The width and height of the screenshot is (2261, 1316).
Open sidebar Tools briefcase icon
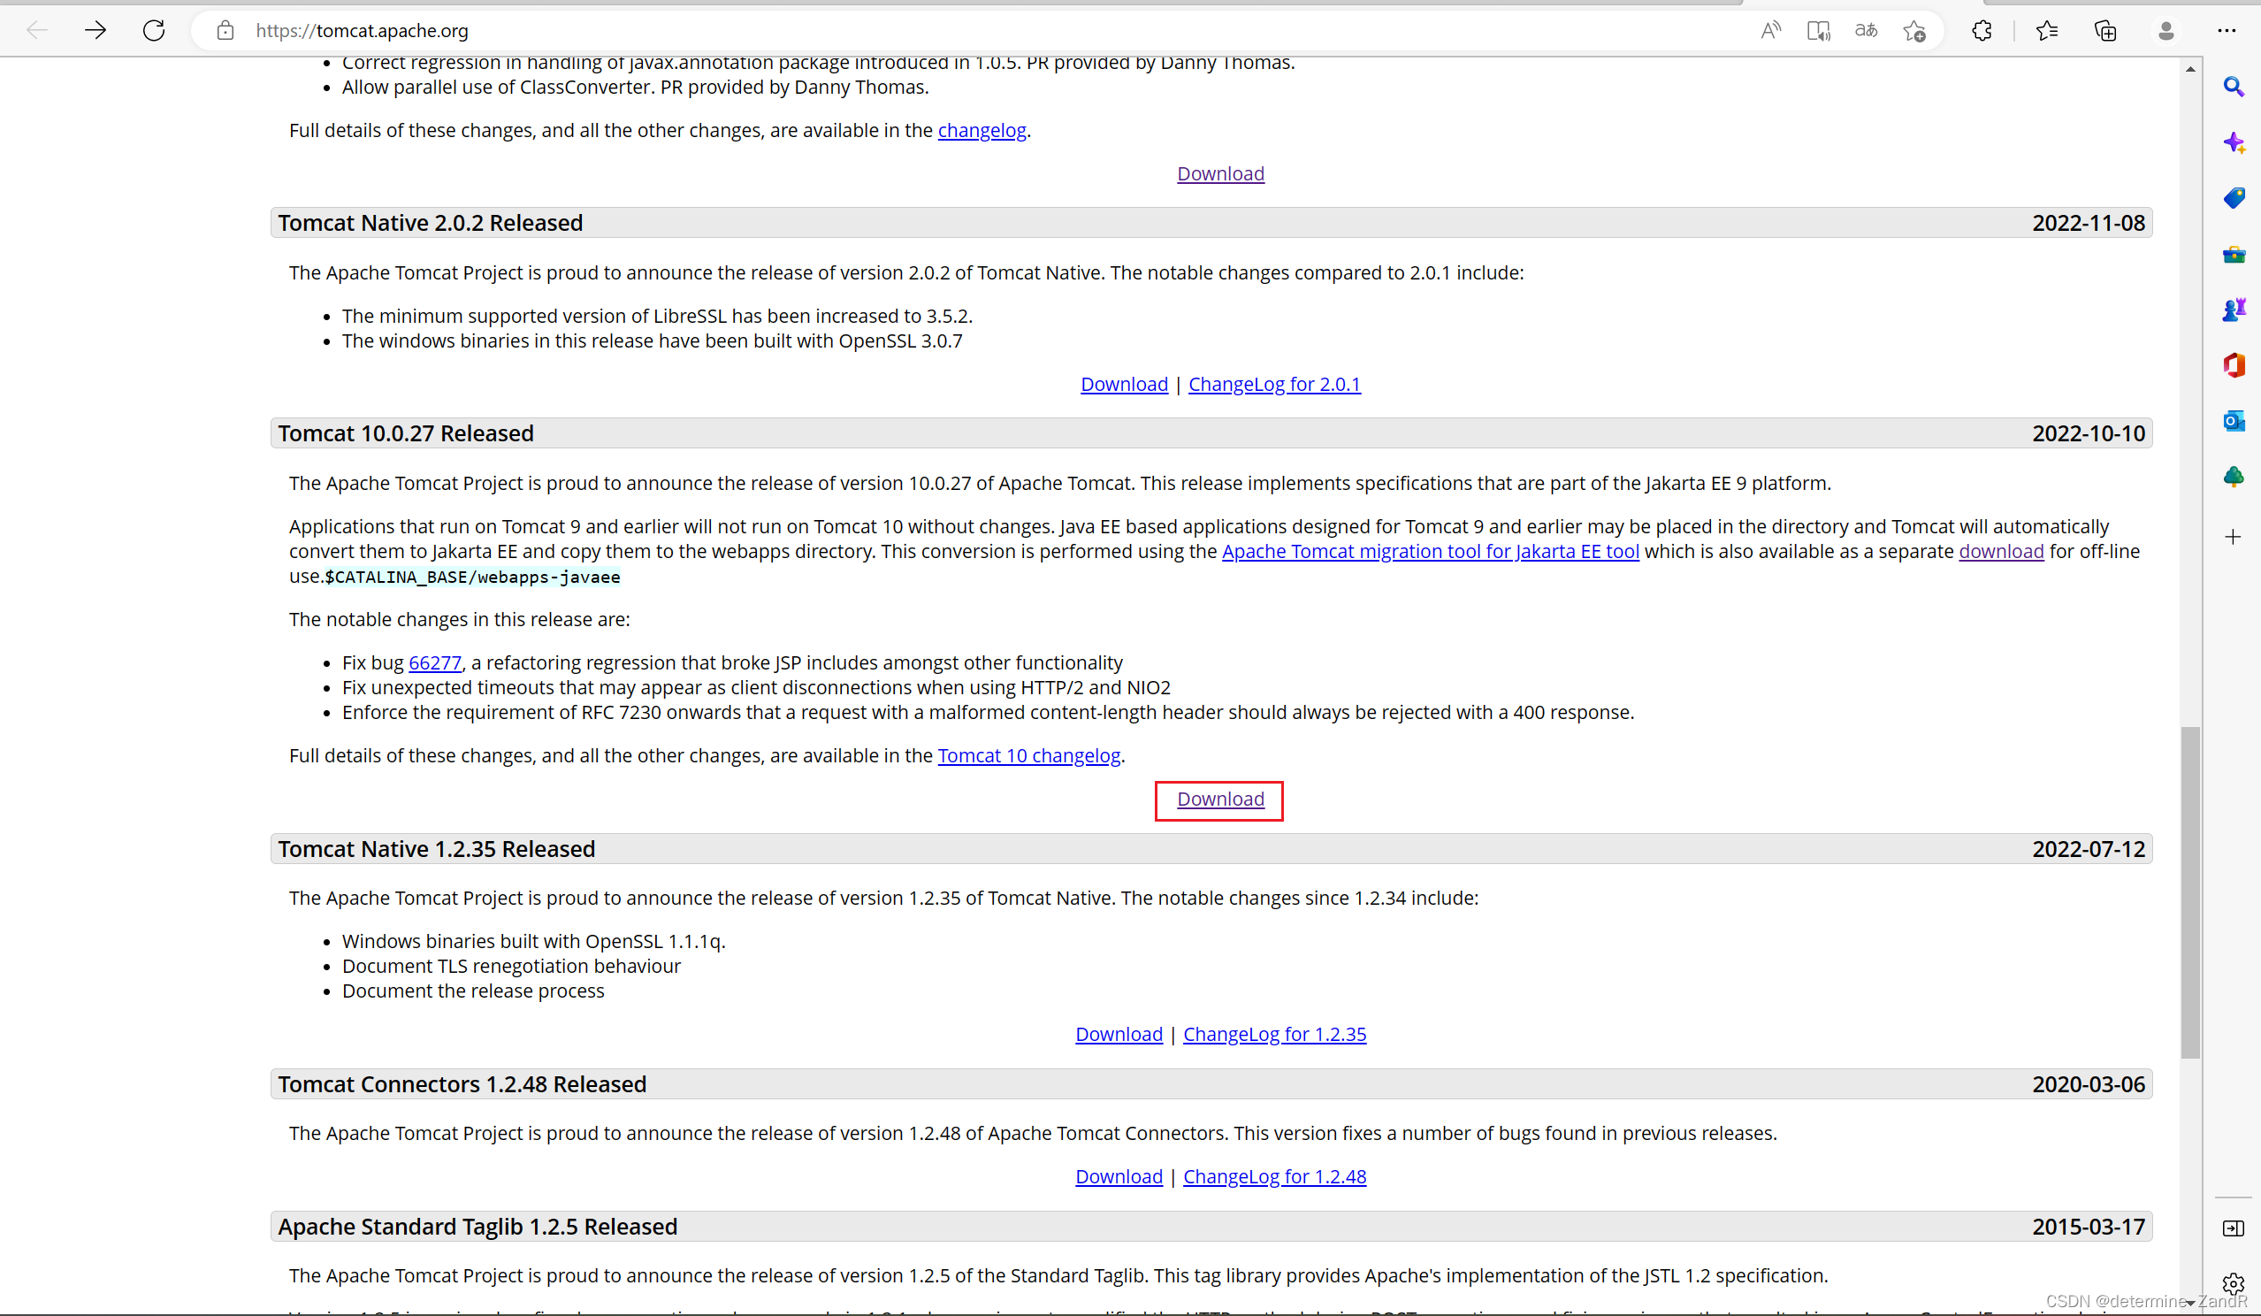tap(2234, 255)
